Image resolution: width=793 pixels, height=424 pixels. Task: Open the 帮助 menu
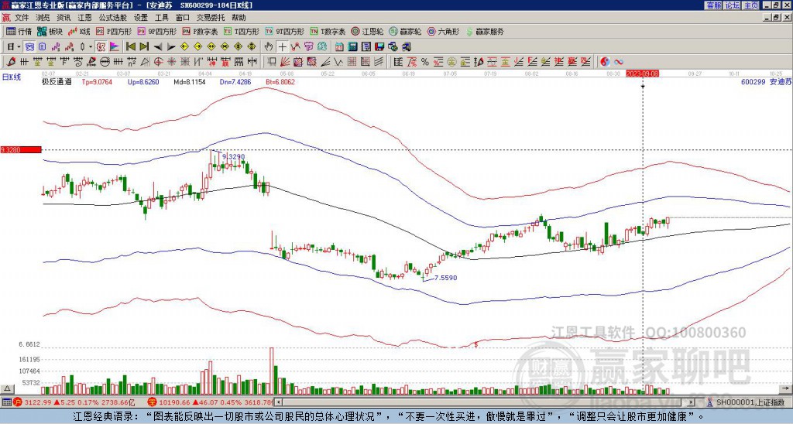coord(239,18)
